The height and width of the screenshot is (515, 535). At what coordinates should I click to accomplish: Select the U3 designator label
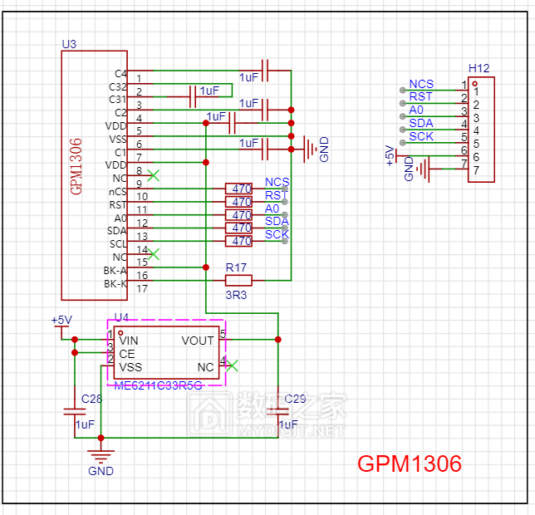click(69, 44)
